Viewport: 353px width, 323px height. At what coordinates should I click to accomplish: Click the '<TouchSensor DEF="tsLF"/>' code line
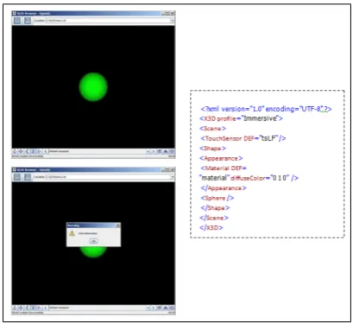pos(243,138)
